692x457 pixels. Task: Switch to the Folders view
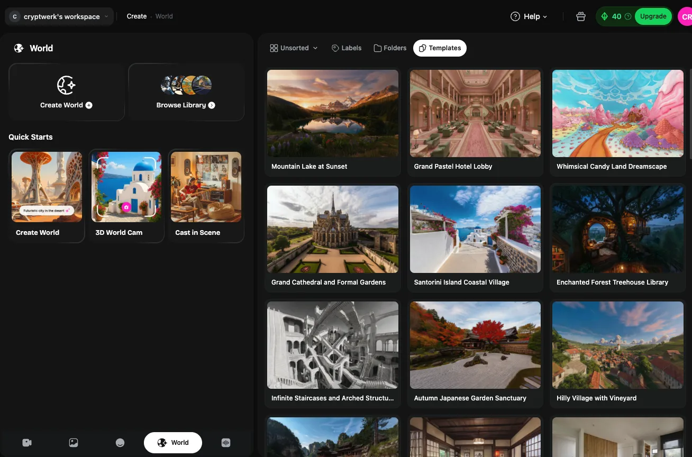(x=390, y=48)
